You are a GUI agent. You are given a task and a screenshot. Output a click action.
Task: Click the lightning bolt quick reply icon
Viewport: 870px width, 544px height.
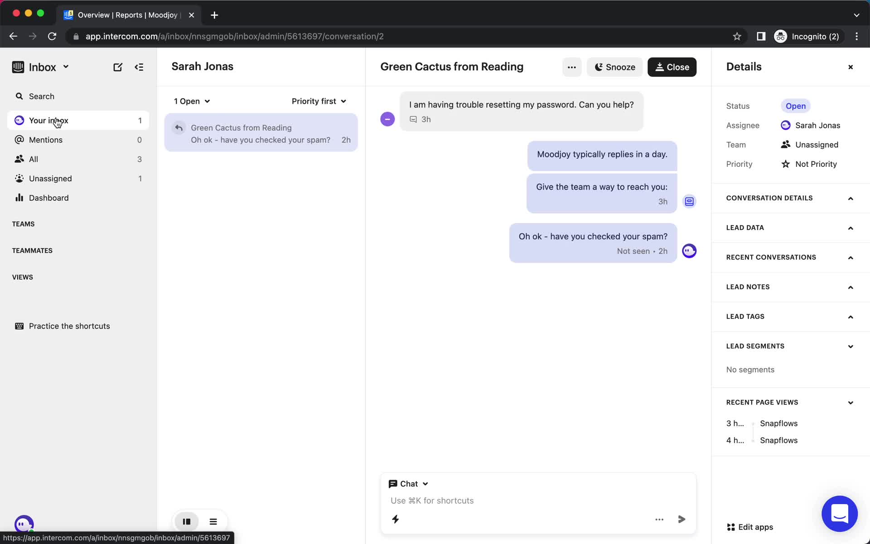(395, 519)
